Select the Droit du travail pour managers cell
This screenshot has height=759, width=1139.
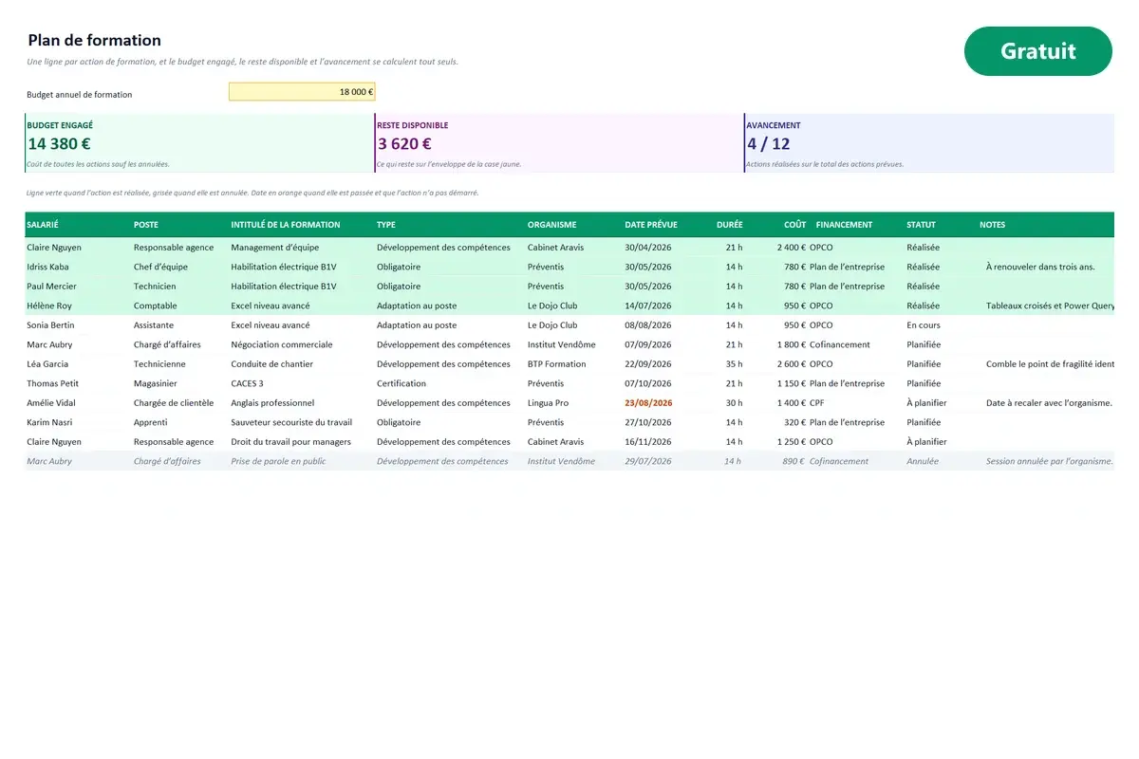pyautogui.click(x=291, y=442)
